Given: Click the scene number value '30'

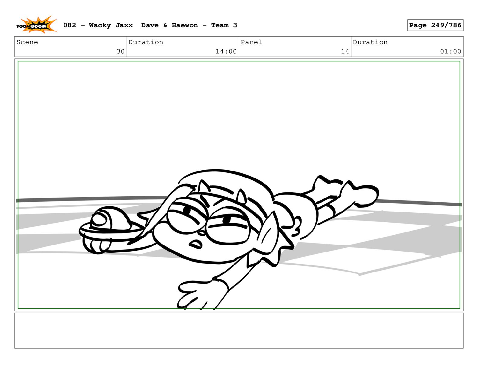Looking at the screenshot, I should [x=121, y=52].
